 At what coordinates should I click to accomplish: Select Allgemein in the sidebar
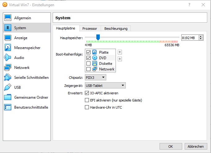coord(27,18)
